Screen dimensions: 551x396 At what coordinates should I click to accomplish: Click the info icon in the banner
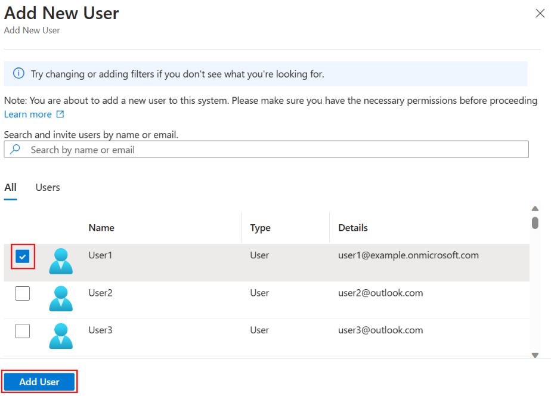click(19, 74)
